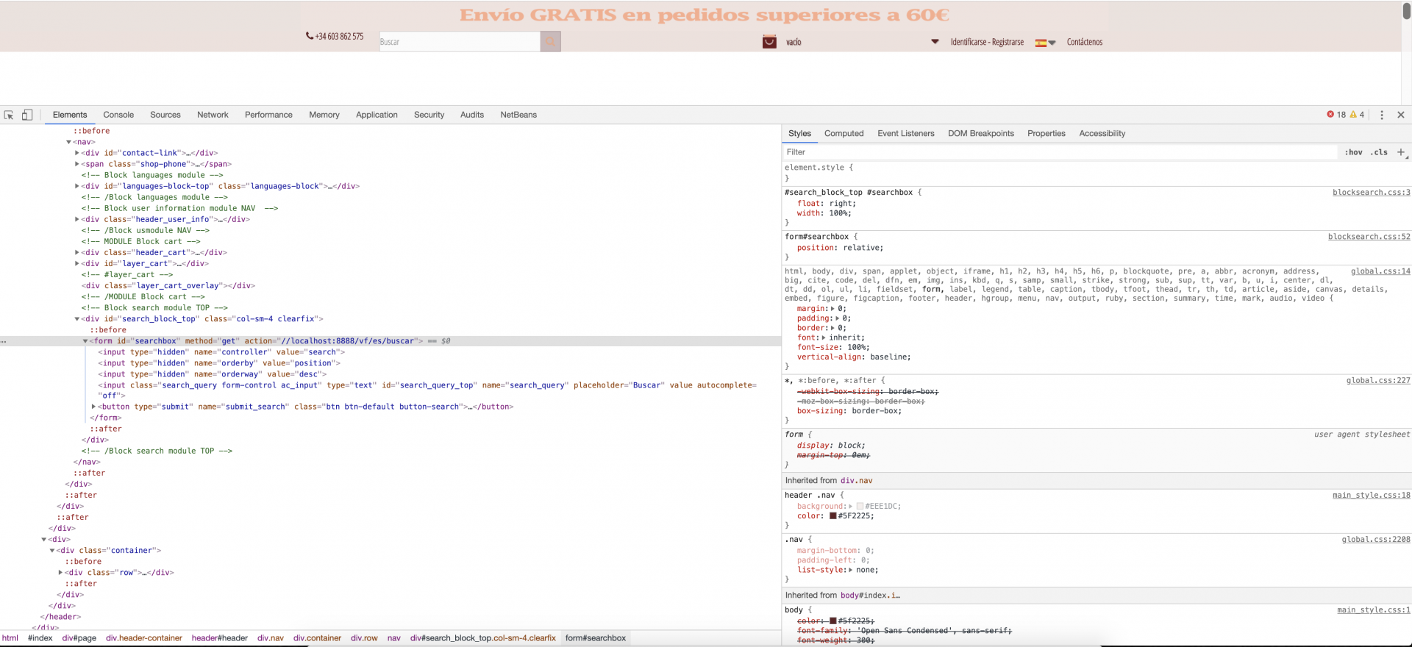Open the Accessibility sidebar tab

[1102, 134]
